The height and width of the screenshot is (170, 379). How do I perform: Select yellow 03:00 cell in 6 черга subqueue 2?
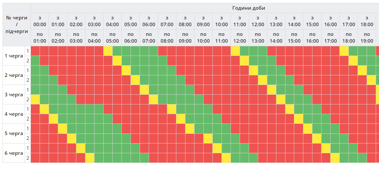(90, 158)
